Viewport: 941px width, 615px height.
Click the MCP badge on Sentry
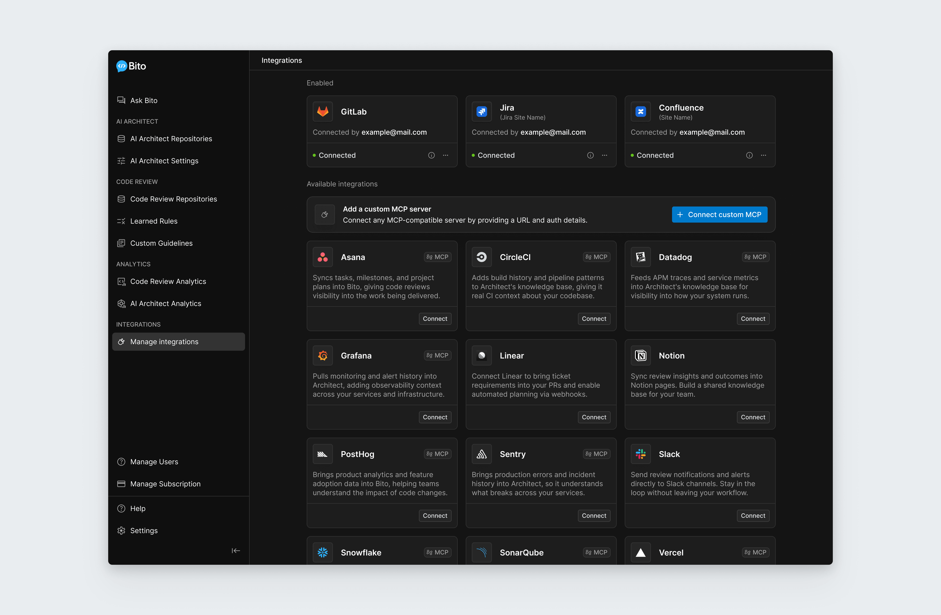point(596,454)
